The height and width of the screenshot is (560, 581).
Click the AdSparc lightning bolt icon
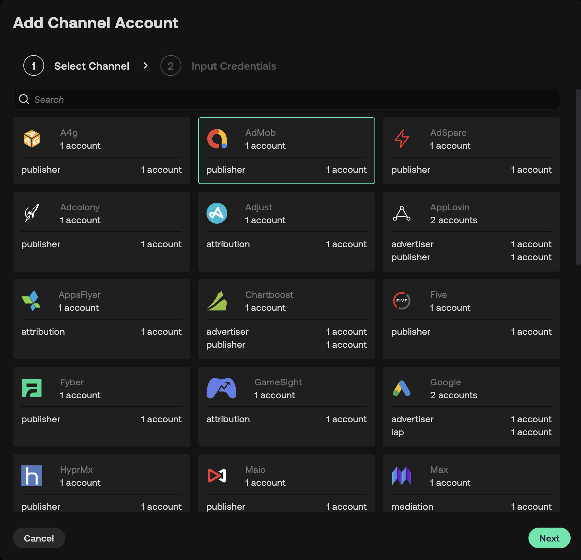[x=402, y=139]
